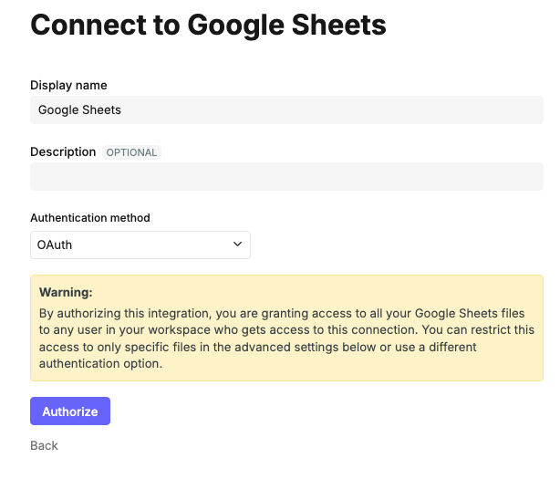Click the Authentication method label
This screenshot has height=479, width=560.
(x=90, y=218)
